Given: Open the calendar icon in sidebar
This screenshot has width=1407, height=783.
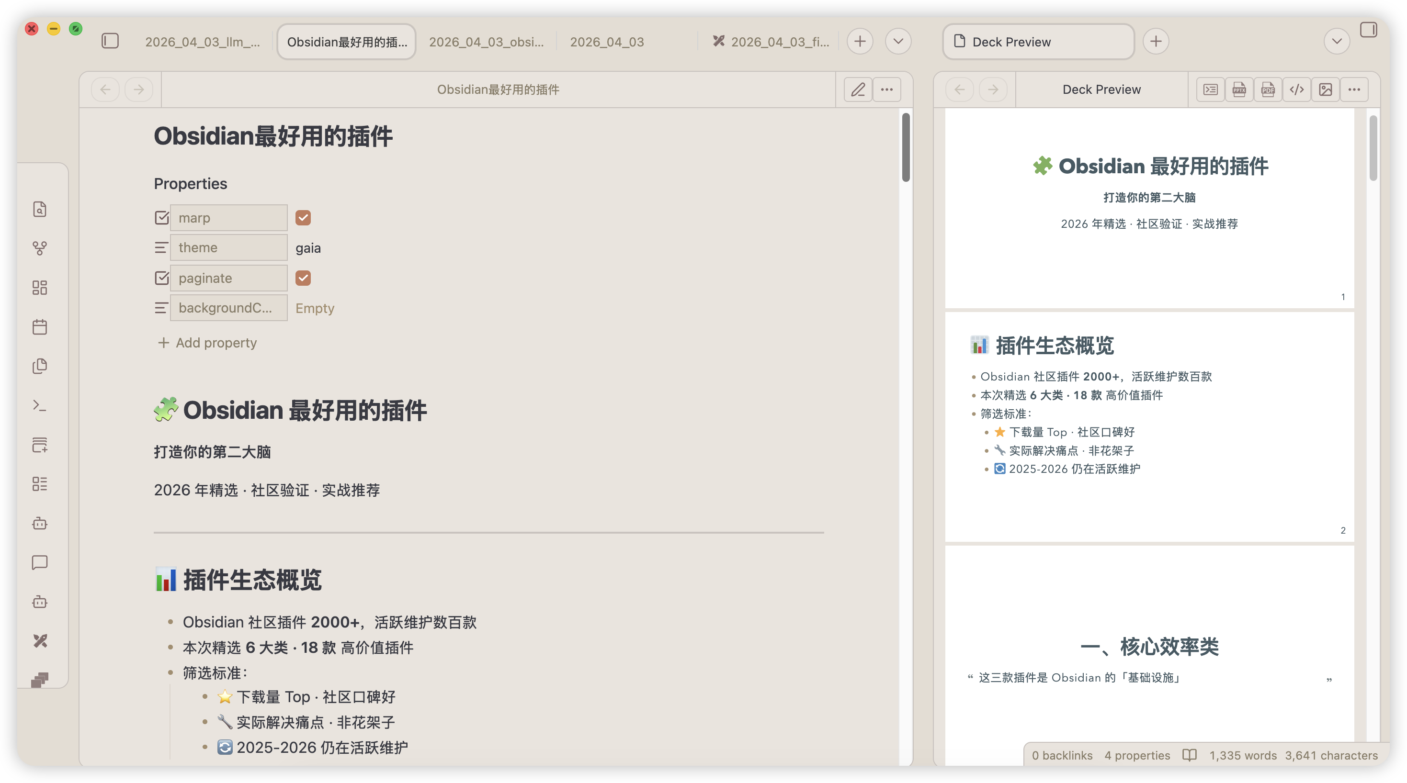Looking at the screenshot, I should pos(40,327).
